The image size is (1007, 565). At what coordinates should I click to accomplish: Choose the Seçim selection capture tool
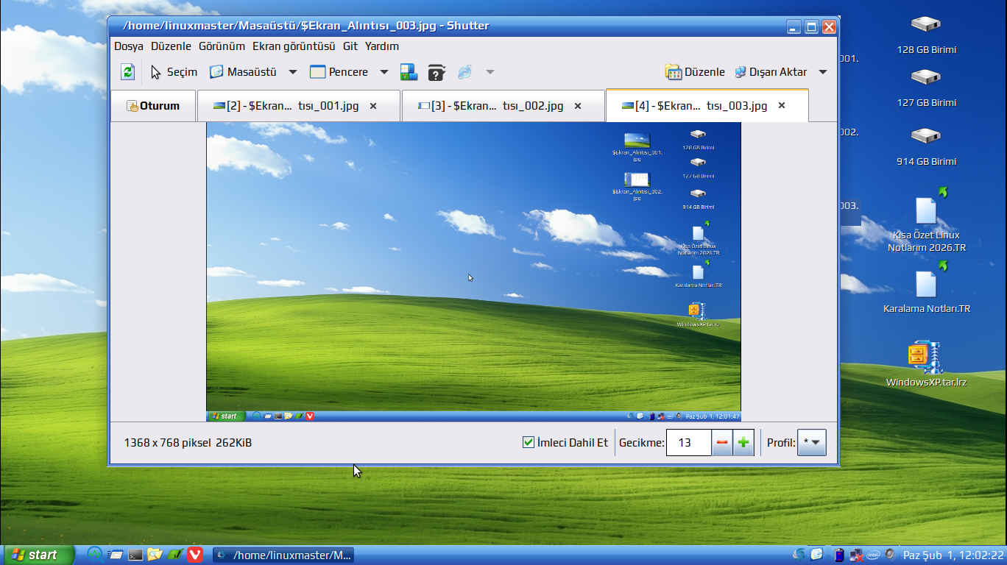[x=174, y=72]
